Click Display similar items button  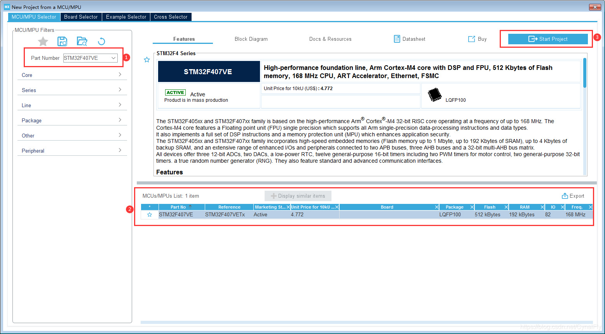click(298, 196)
